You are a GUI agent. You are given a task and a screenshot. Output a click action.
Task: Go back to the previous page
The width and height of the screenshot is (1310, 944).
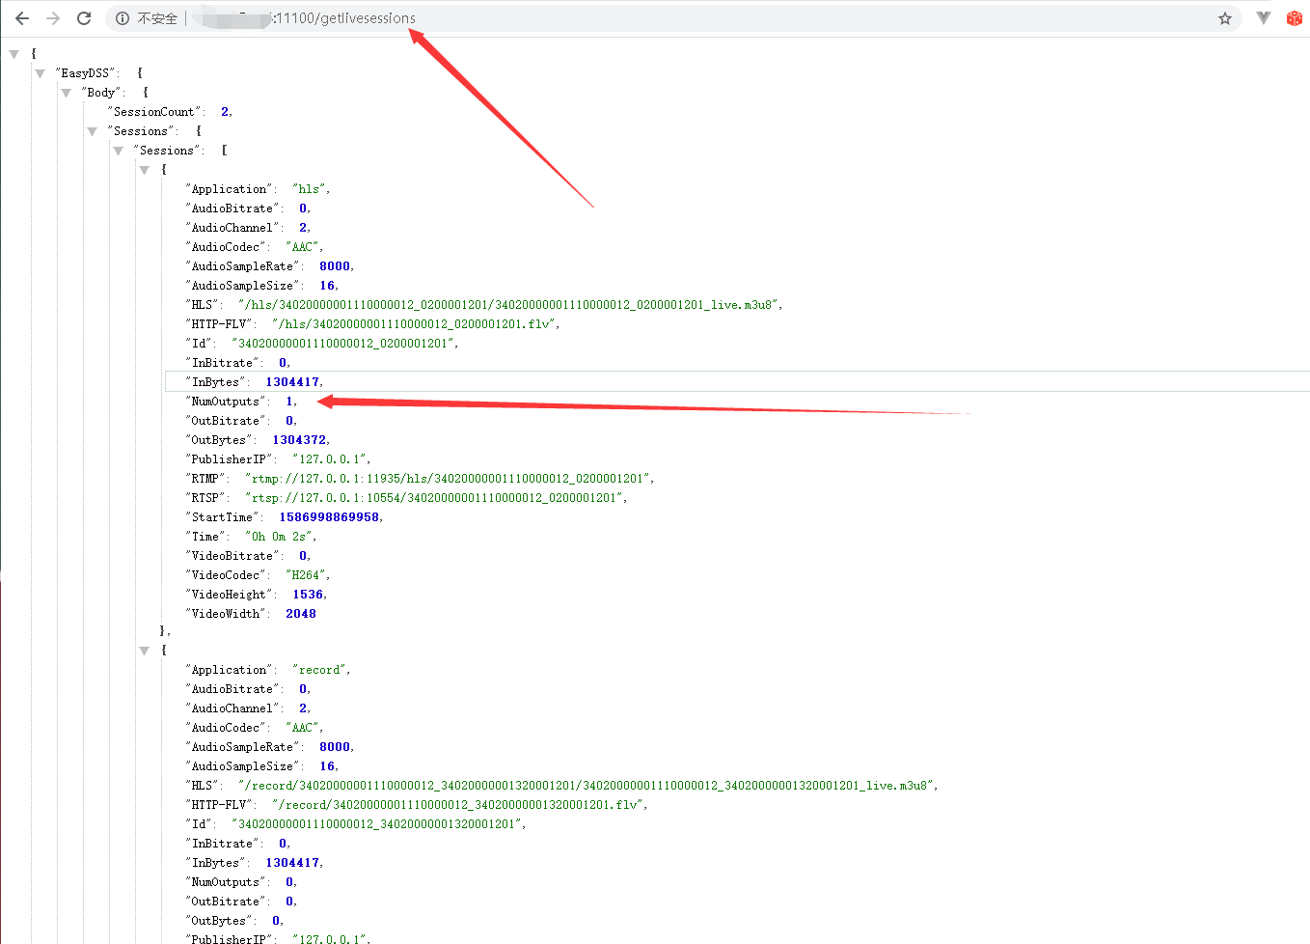(22, 18)
